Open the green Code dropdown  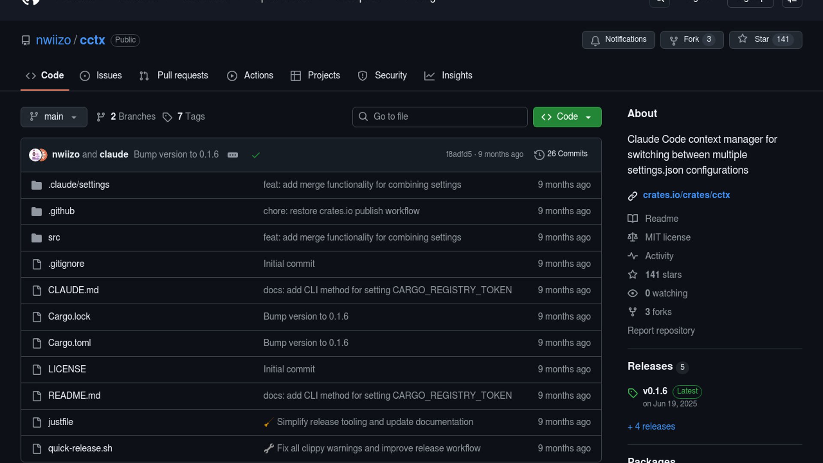click(x=567, y=117)
